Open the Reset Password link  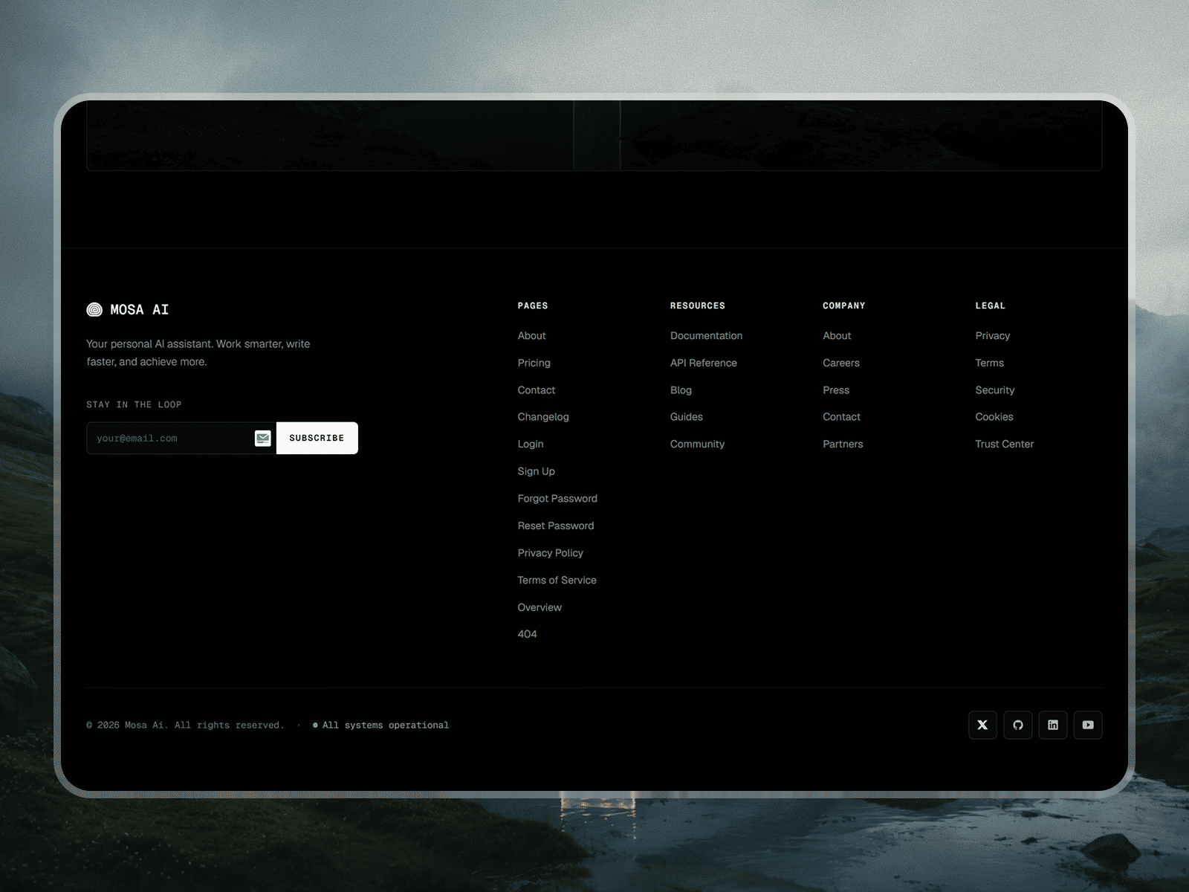pos(556,526)
